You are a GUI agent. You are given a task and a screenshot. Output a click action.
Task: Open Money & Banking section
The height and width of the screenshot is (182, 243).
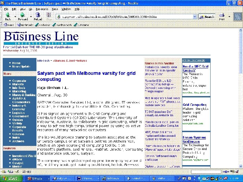click(24, 95)
